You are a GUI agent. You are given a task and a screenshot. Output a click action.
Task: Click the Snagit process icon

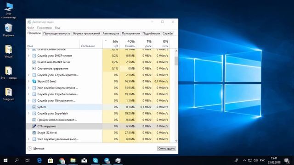tap(34, 132)
